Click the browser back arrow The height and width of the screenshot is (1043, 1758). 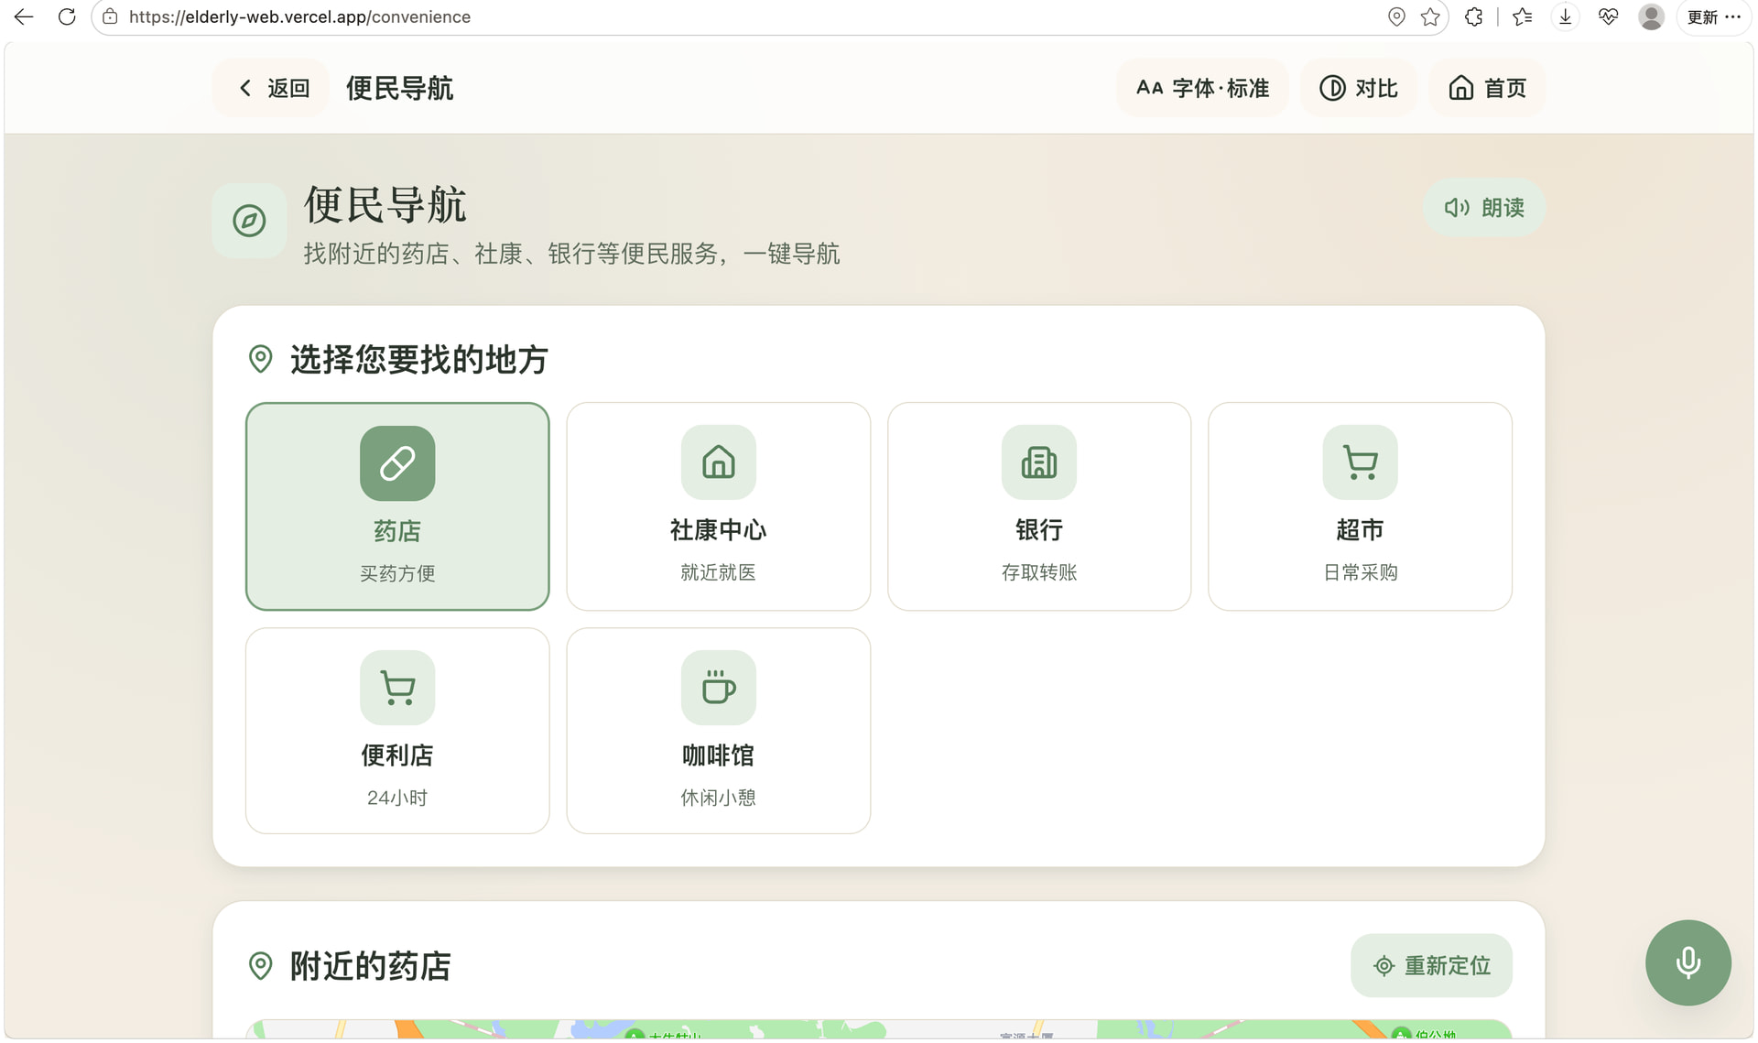[24, 16]
